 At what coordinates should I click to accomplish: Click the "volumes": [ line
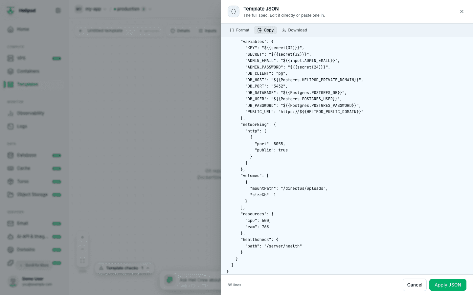pos(255,176)
